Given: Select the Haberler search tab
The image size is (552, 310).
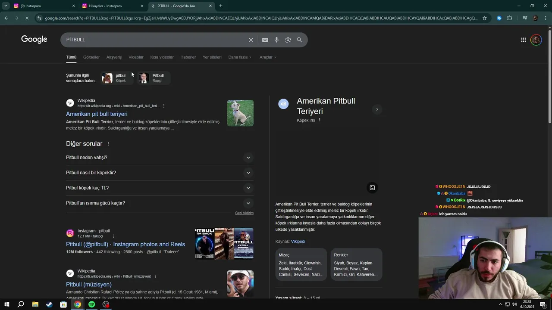Looking at the screenshot, I should [x=188, y=57].
